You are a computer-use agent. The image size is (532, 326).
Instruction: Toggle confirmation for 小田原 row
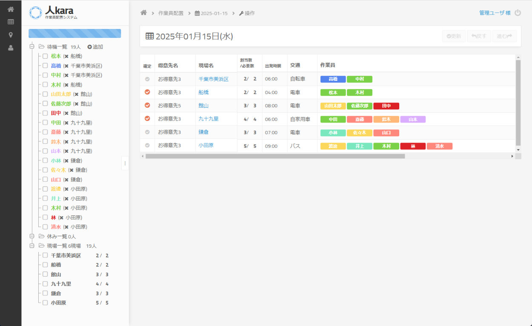coord(147,145)
